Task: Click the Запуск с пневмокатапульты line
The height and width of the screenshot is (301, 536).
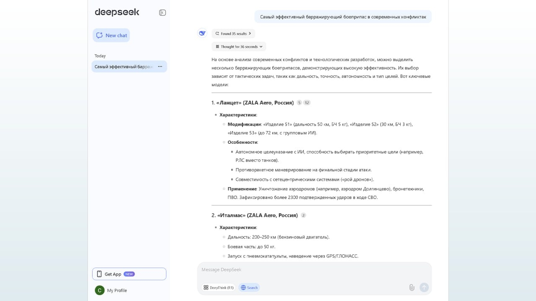Action: (x=293, y=256)
